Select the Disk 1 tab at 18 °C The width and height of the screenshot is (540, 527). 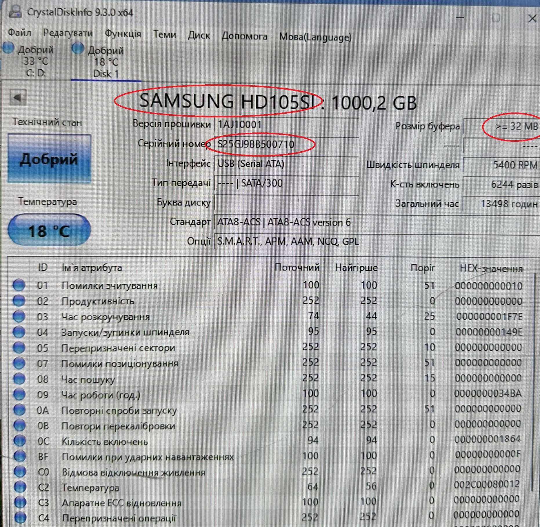[106, 61]
